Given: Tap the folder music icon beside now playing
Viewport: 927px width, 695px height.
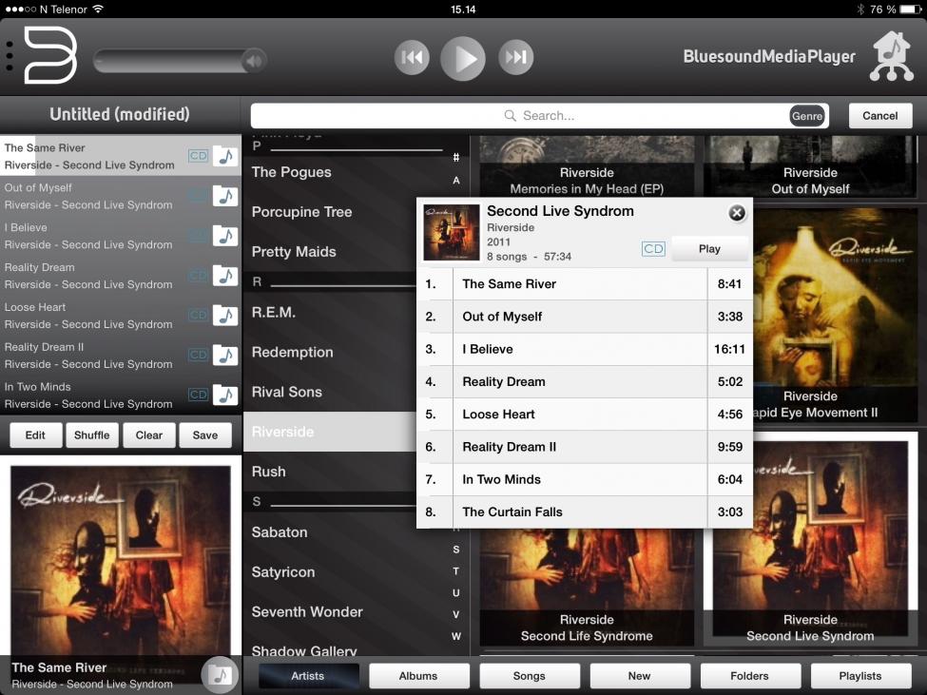Looking at the screenshot, I should (x=220, y=674).
